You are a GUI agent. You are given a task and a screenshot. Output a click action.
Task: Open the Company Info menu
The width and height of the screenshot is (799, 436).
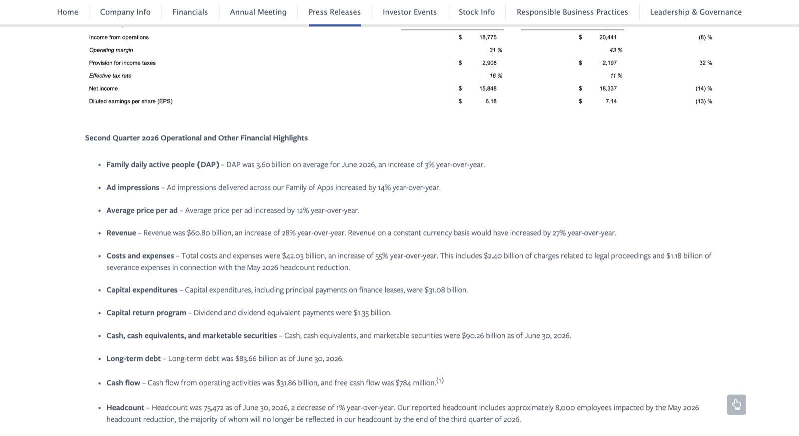click(125, 12)
